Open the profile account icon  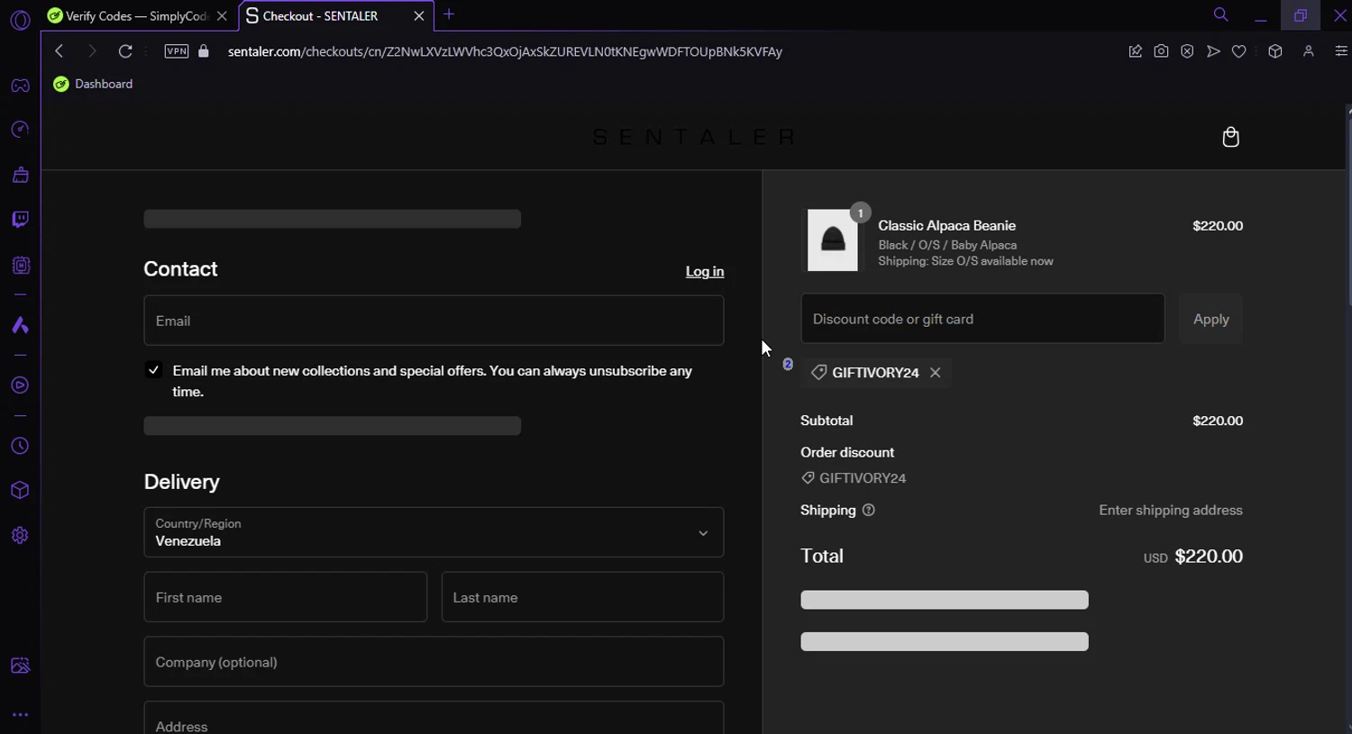pos(1308,51)
